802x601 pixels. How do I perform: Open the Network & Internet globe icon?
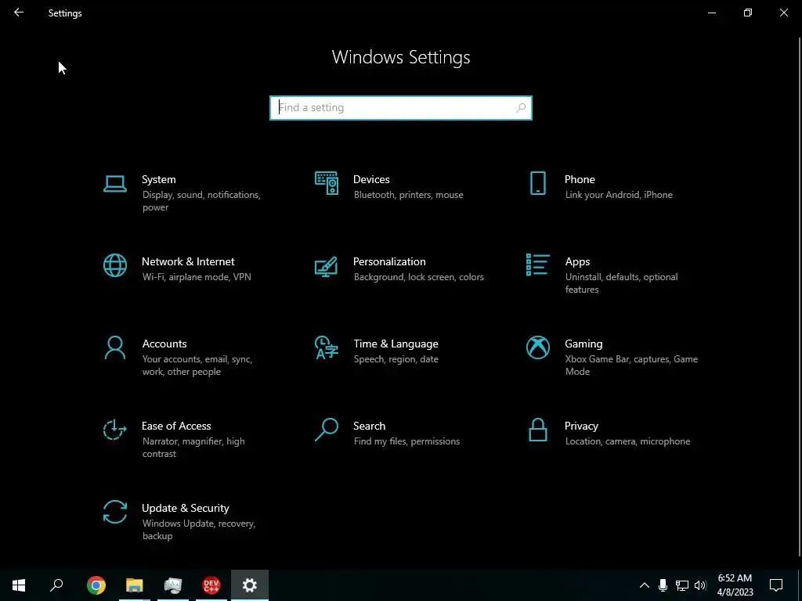pos(114,265)
